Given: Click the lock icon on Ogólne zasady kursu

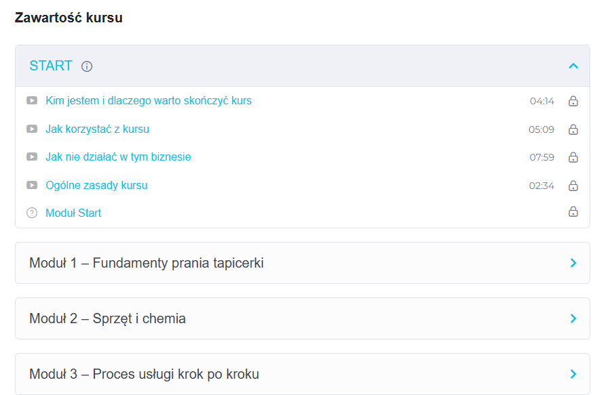Looking at the screenshot, I should (573, 186).
